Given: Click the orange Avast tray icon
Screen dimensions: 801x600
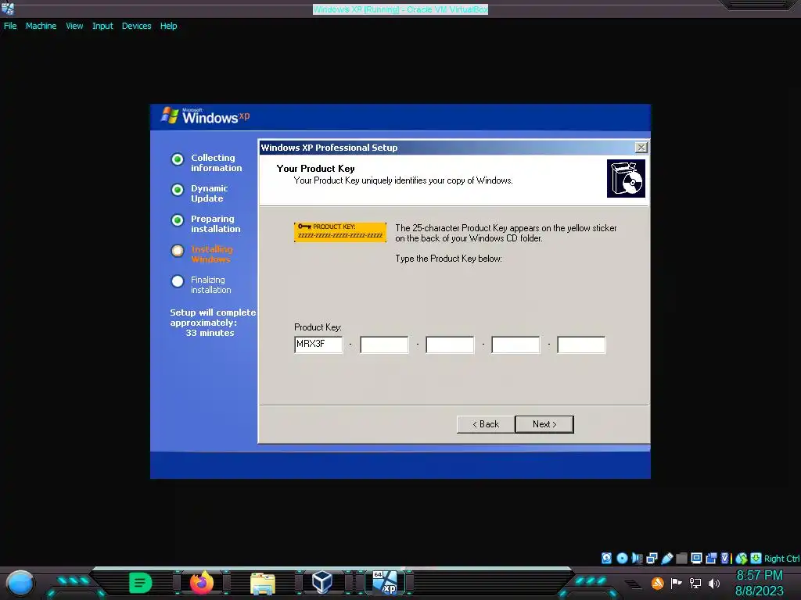Looking at the screenshot, I should tap(657, 583).
